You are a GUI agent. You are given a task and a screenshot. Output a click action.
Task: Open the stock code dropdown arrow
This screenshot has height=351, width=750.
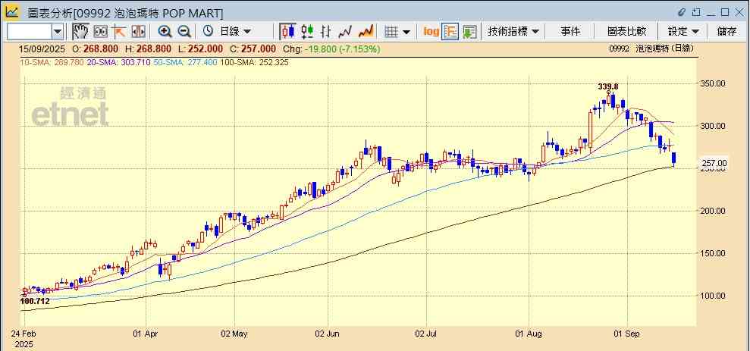[58, 32]
